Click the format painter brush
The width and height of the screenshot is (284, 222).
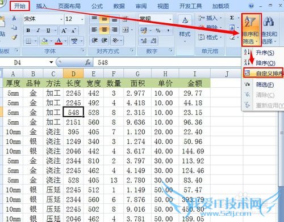[x=14, y=37]
